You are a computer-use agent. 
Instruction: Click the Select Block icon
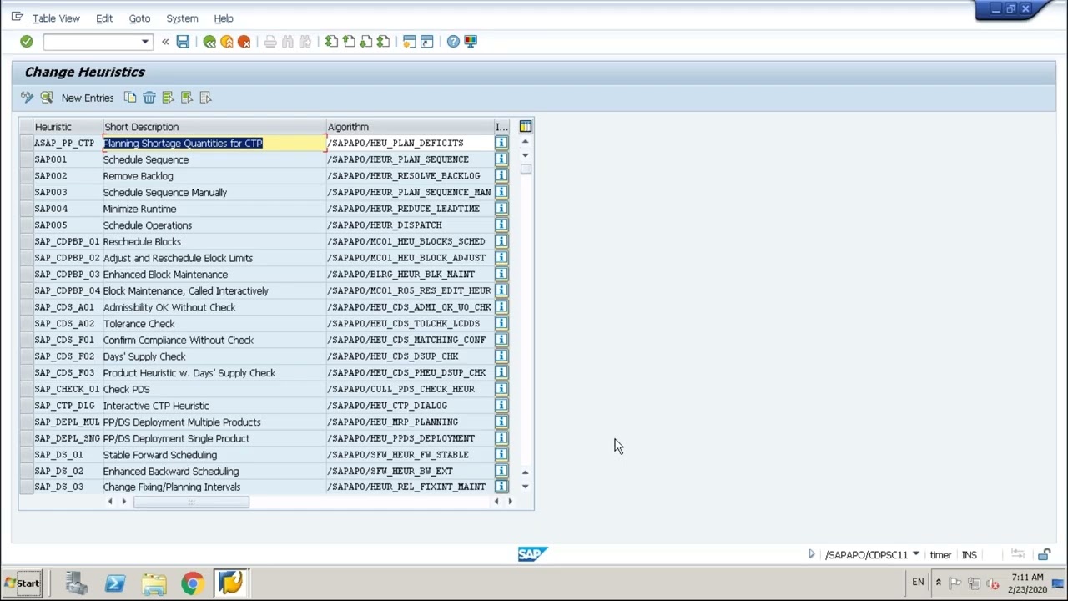coord(187,98)
